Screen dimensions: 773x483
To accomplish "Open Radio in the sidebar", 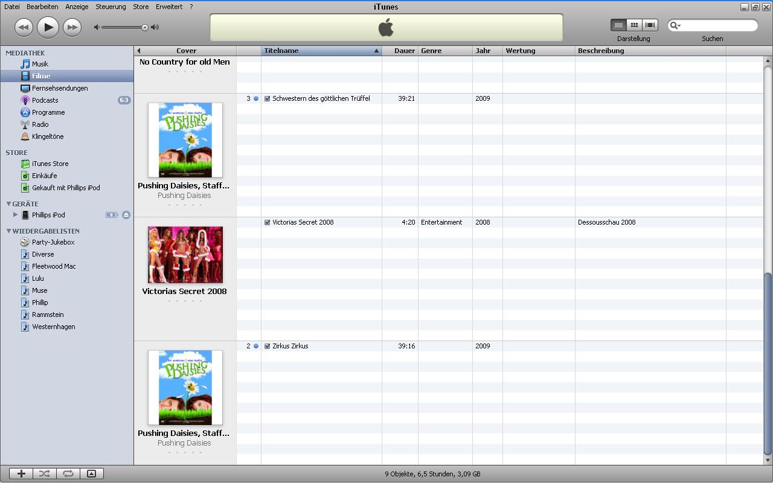I will click(66, 124).
